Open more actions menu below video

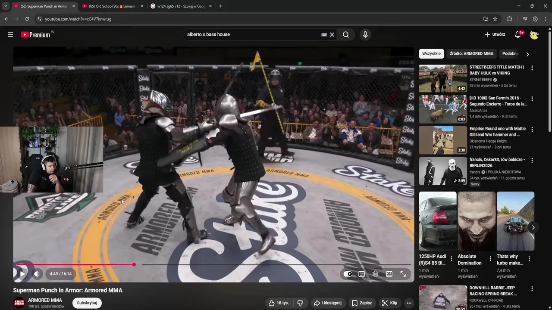pos(409,303)
